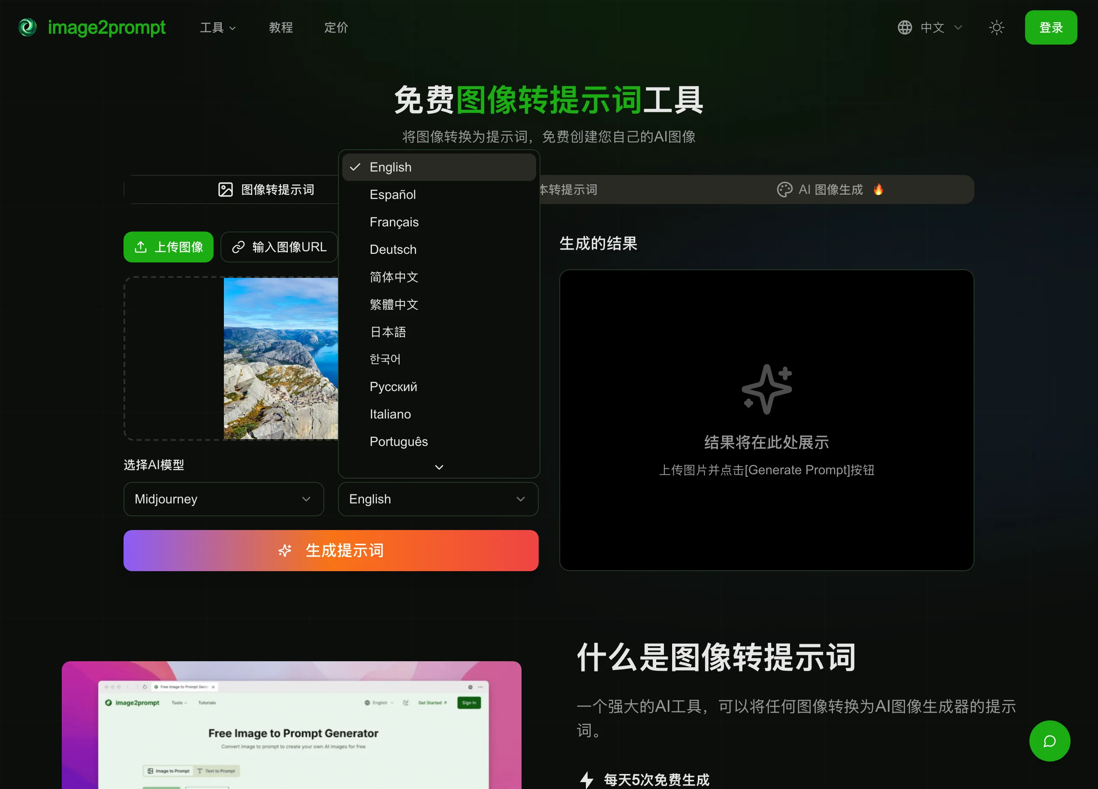Image resolution: width=1098 pixels, height=789 pixels.
Task: Click the picture icon on 图像转提示词 tab
Action: point(226,190)
